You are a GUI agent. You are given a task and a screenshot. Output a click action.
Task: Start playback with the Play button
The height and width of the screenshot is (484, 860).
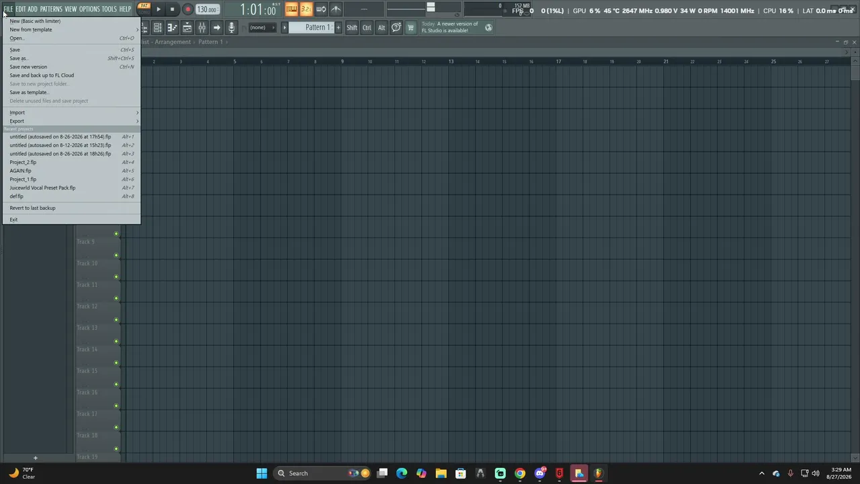(x=159, y=9)
